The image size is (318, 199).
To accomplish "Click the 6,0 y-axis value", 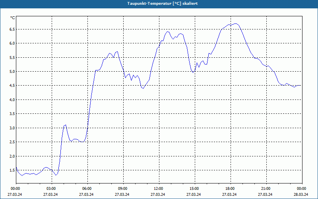I will tap(12, 43).
